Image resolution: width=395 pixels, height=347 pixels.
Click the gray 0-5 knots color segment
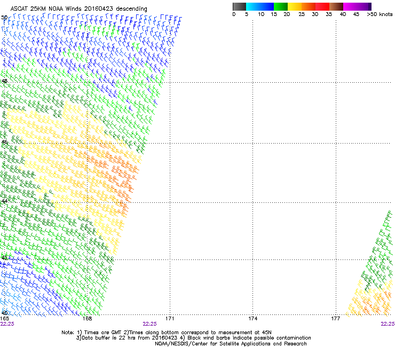pos(239,6)
